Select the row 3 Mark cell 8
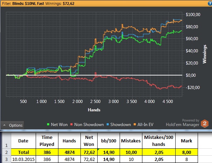 (x=186, y=160)
